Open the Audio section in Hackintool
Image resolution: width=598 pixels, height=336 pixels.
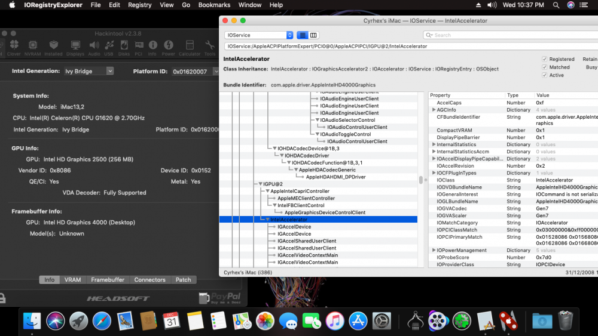pos(94,48)
